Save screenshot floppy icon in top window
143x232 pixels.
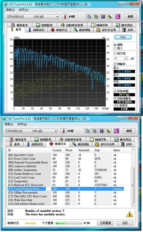[103, 17]
